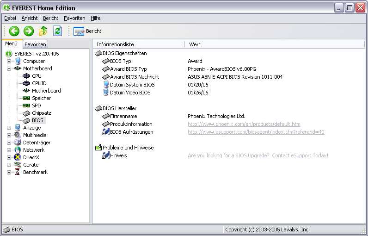Click the BIOS Eigenschaften chip icon
The height and width of the screenshot is (236, 368).
pos(98,54)
